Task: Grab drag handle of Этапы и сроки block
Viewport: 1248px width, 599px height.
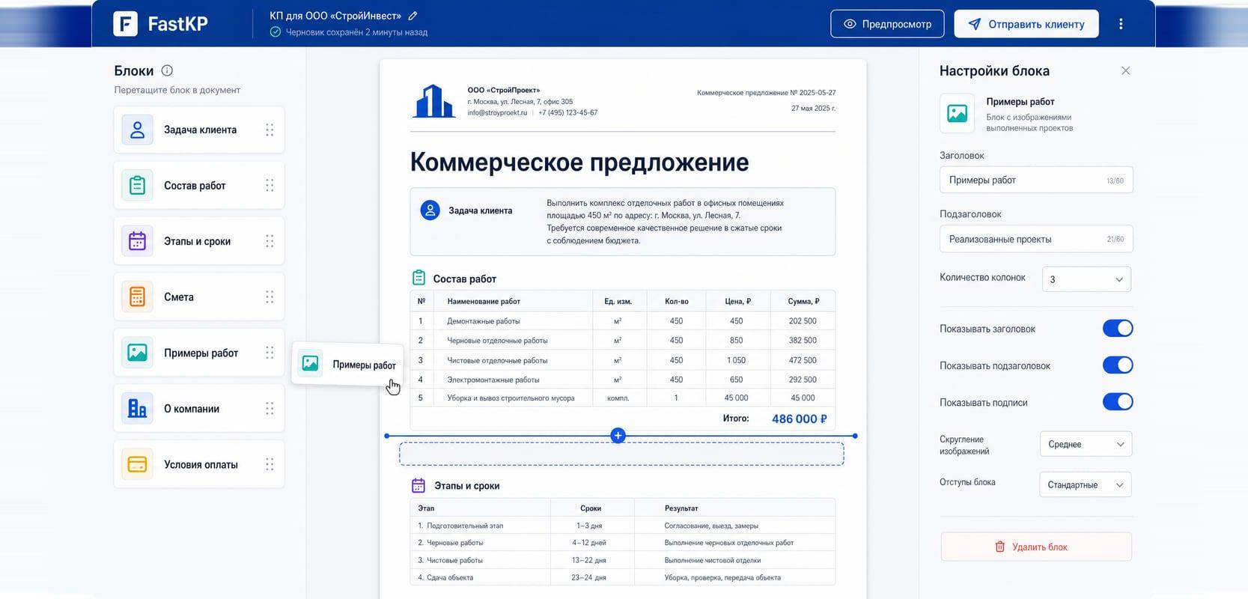Action: coord(270,241)
